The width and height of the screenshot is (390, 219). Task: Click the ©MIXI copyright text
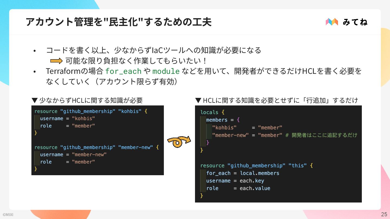click(x=8, y=215)
